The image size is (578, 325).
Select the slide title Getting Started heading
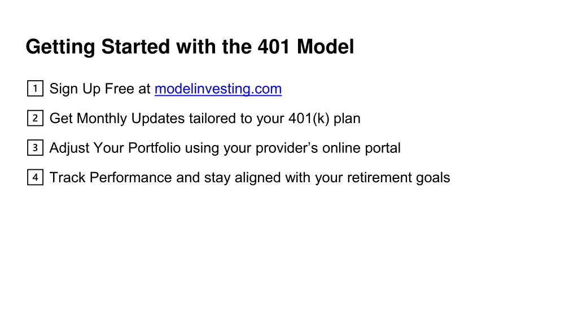(x=190, y=47)
